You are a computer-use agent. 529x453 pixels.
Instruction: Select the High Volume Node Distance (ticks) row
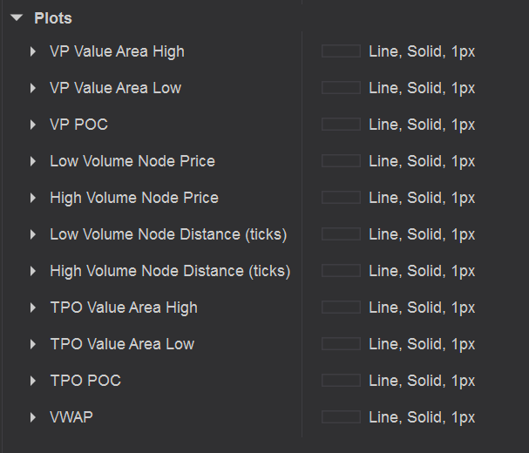point(170,271)
